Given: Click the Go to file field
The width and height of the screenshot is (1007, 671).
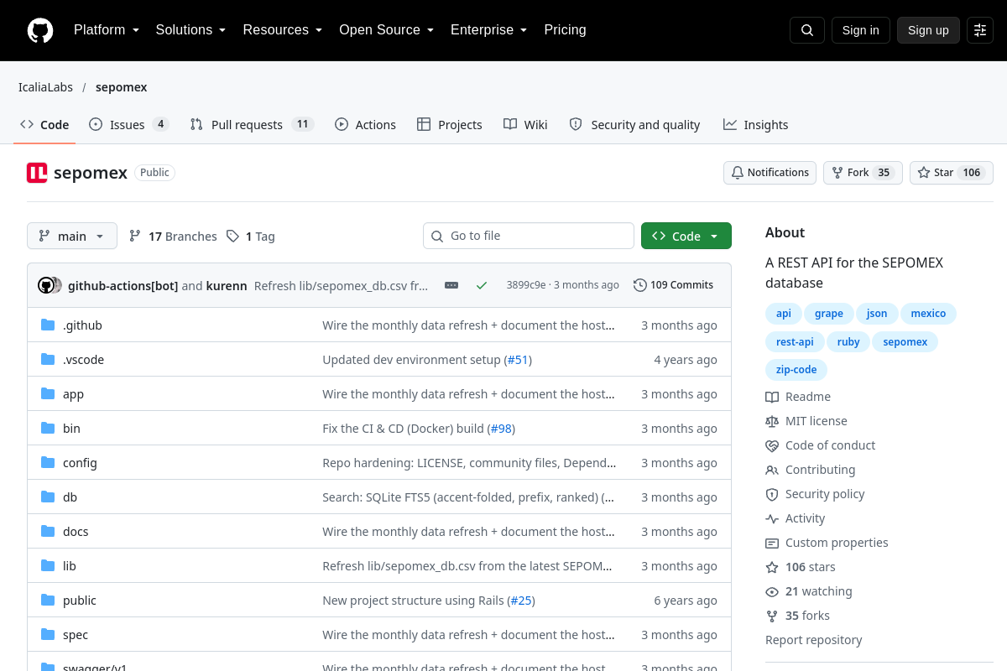Looking at the screenshot, I should 529,236.
